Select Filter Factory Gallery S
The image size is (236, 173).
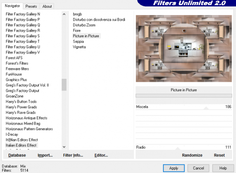pos(23,36)
